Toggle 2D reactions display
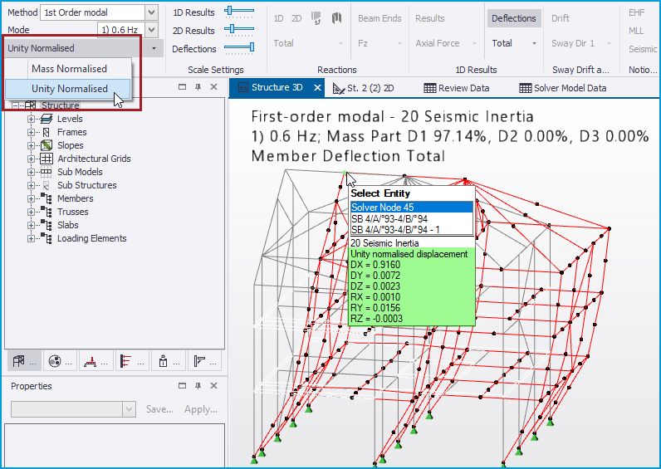This screenshot has width=661, height=469. [x=296, y=18]
